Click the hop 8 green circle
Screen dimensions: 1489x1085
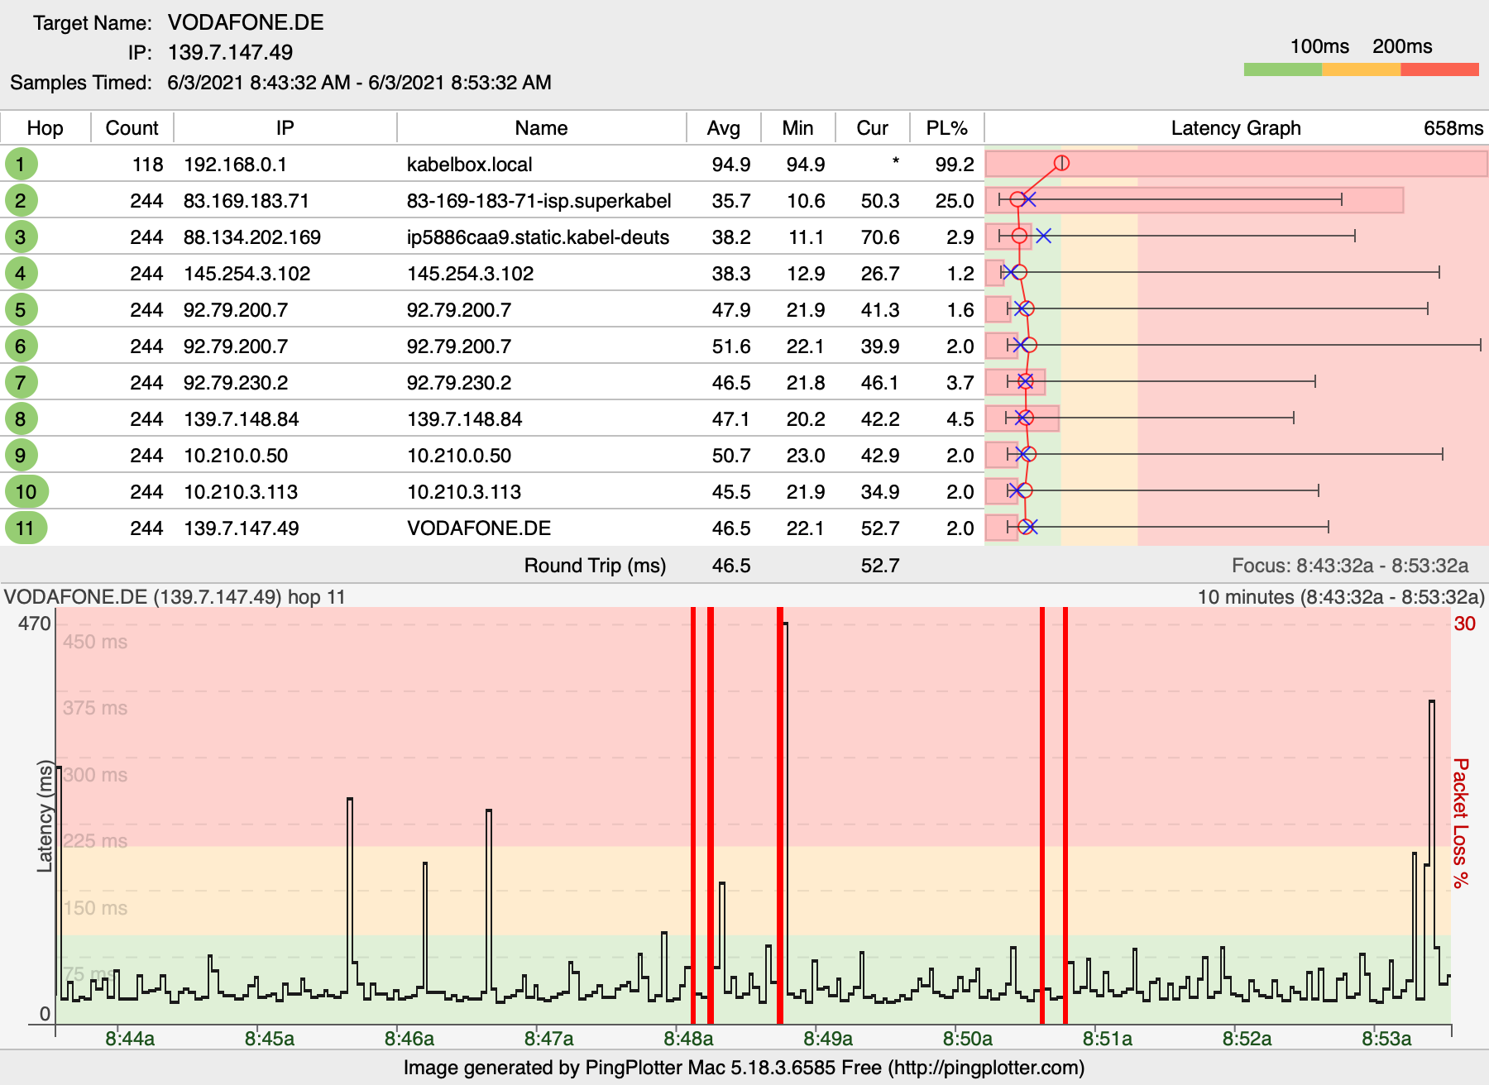21,418
